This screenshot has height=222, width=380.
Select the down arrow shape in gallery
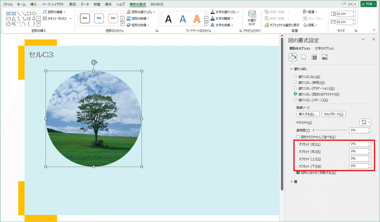tap(34, 19)
